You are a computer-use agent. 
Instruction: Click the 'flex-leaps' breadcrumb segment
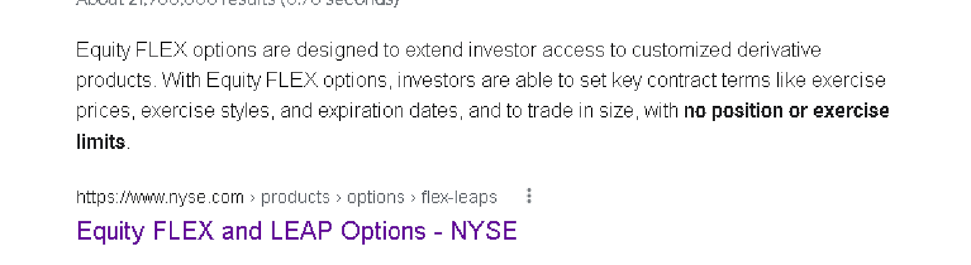[459, 197]
